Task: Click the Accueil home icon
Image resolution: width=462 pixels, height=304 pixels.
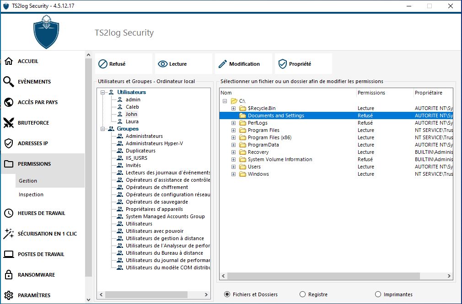Action: (x=9, y=61)
